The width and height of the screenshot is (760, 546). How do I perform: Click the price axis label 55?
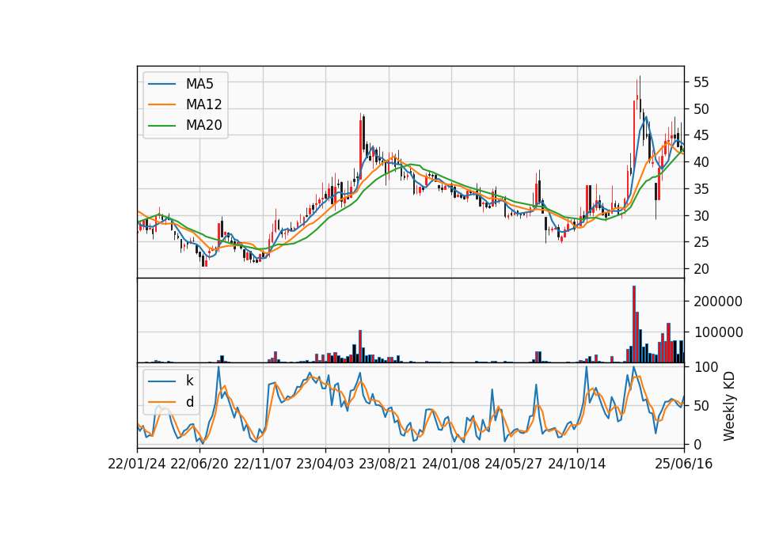coord(701,82)
